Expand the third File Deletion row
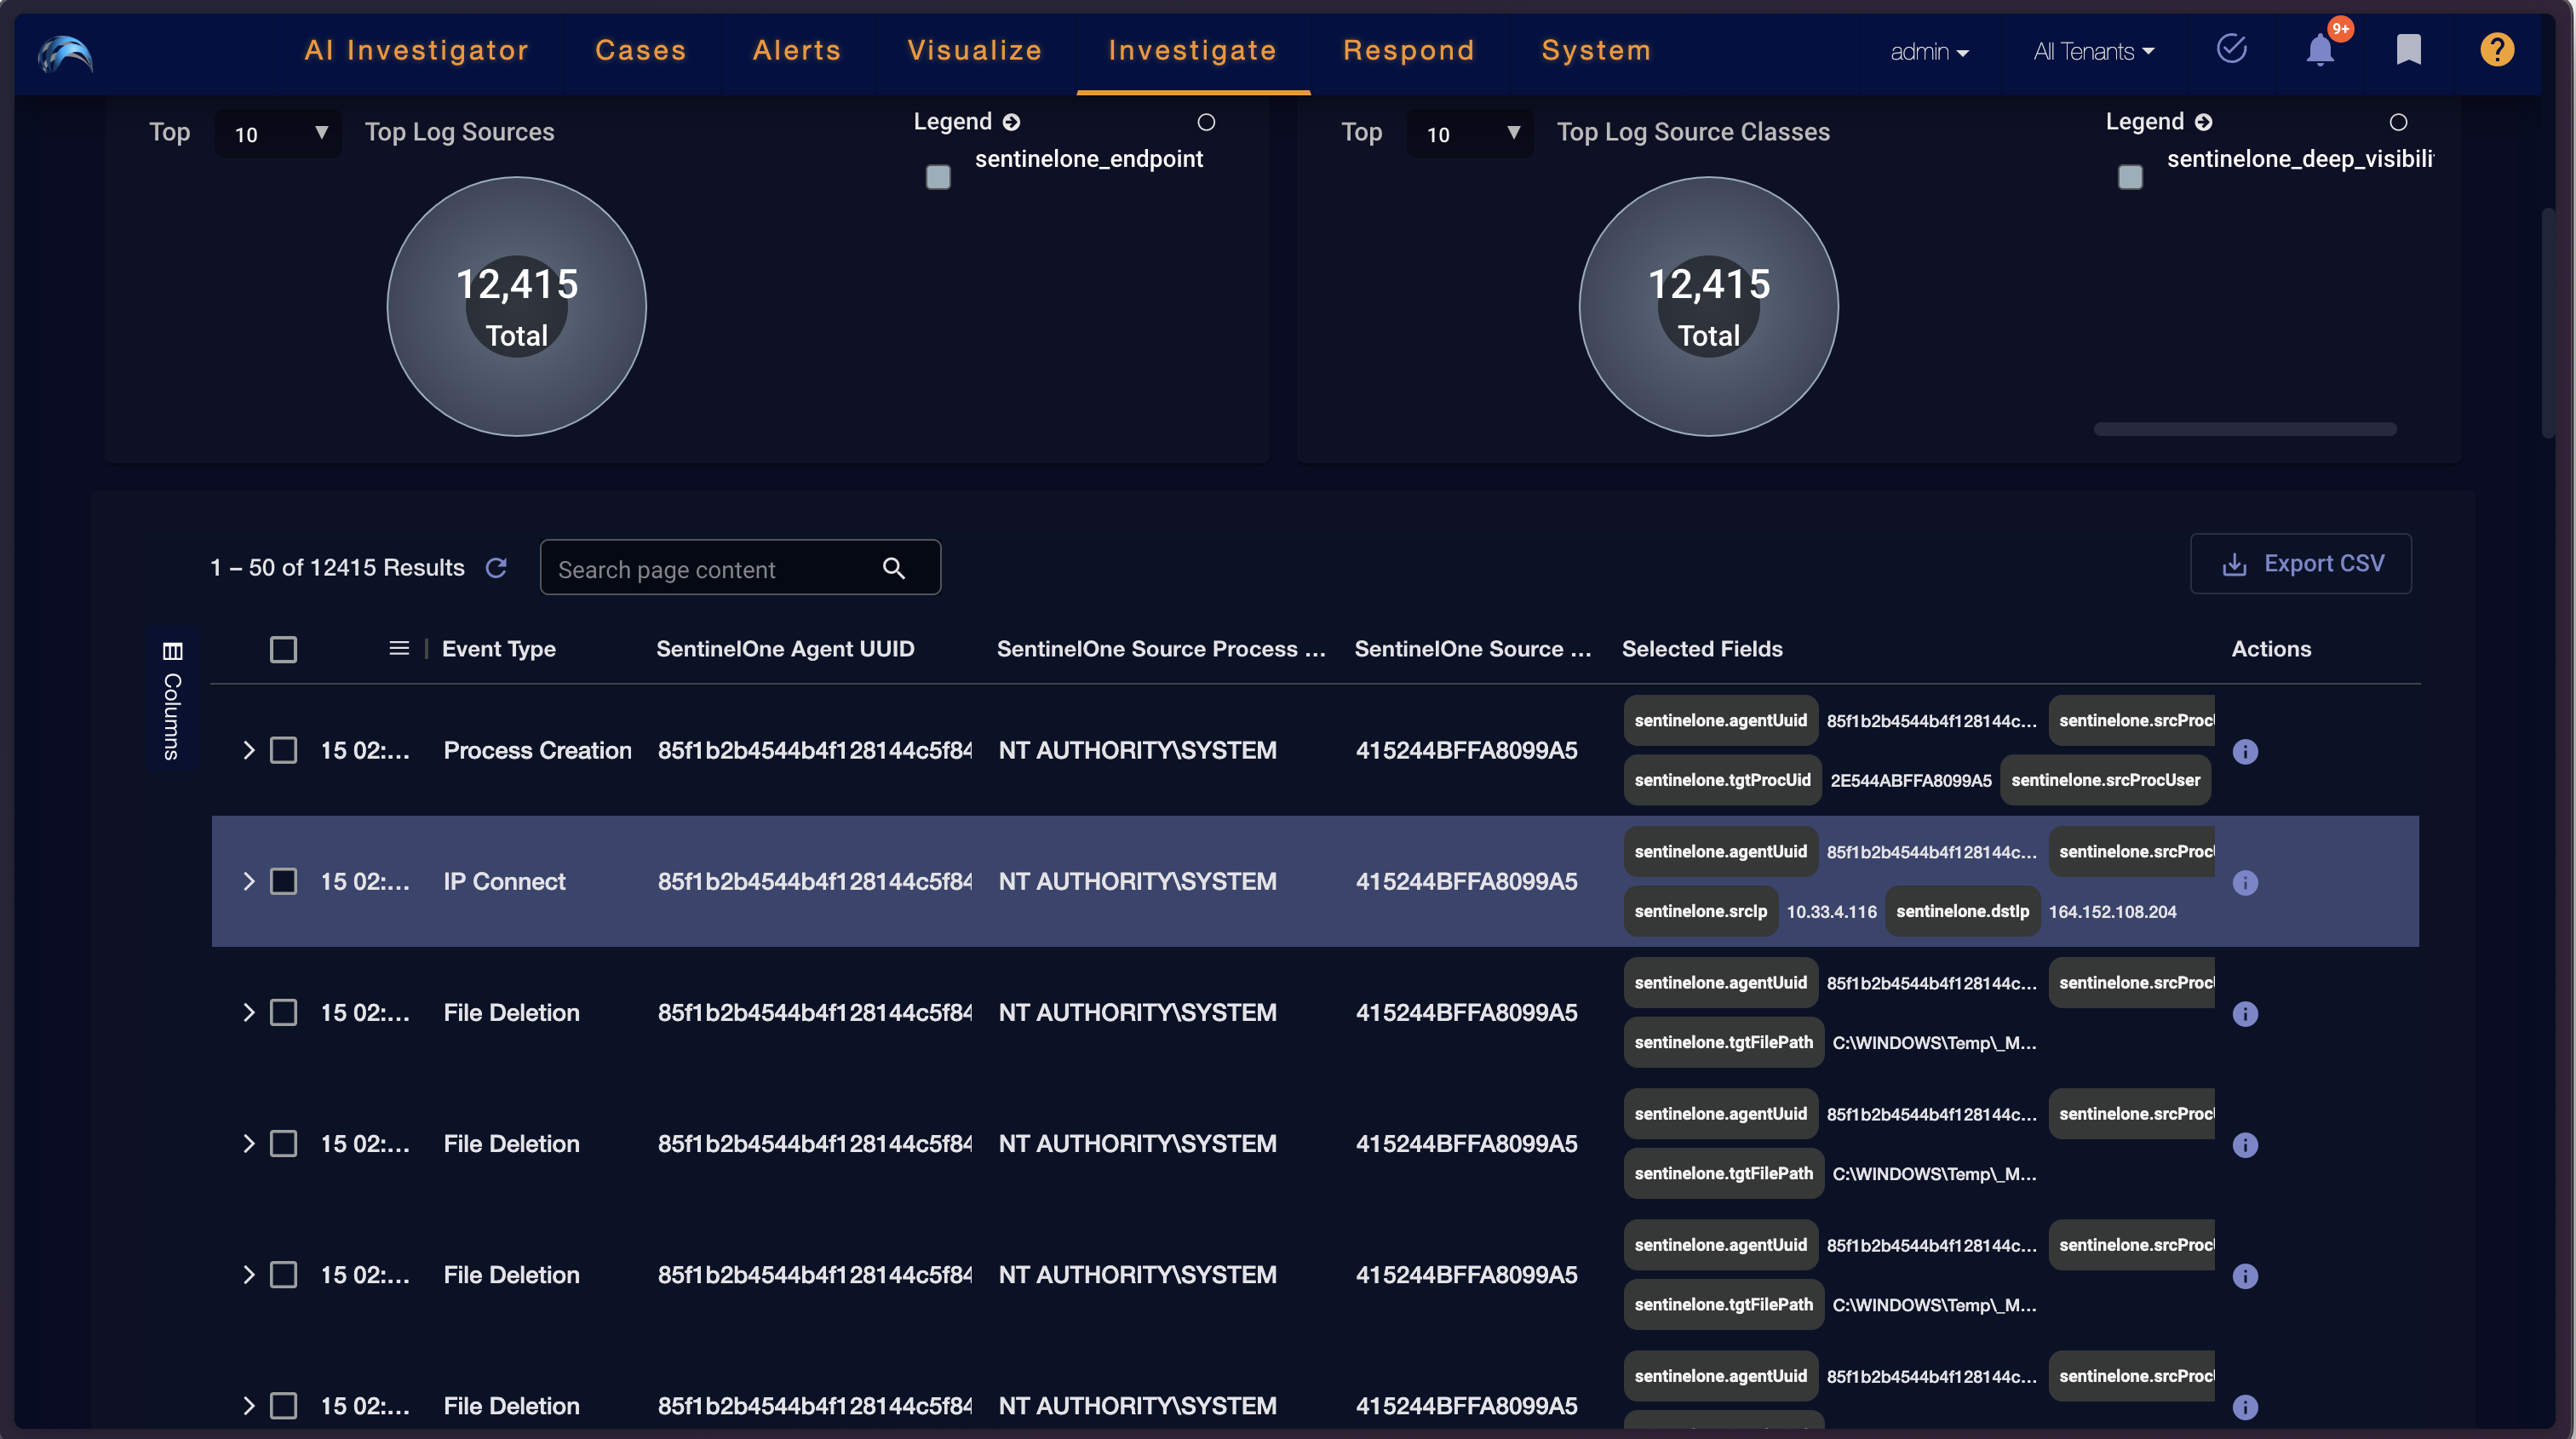The width and height of the screenshot is (2576, 1439). (x=248, y=1274)
